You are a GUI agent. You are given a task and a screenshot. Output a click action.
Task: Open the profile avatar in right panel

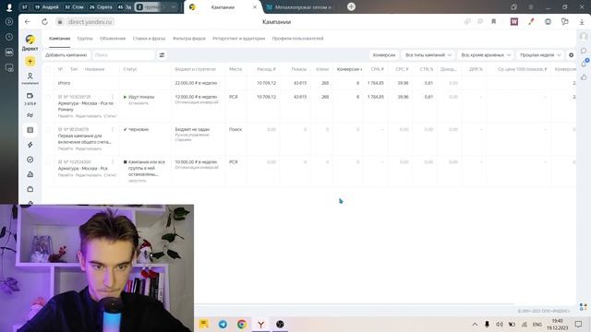(584, 37)
